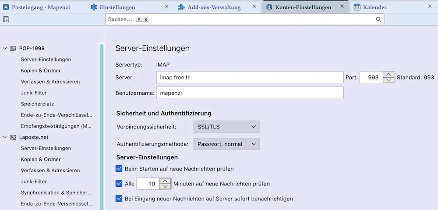Open the Authentifizierungsmethode dropdown

point(226,144)
